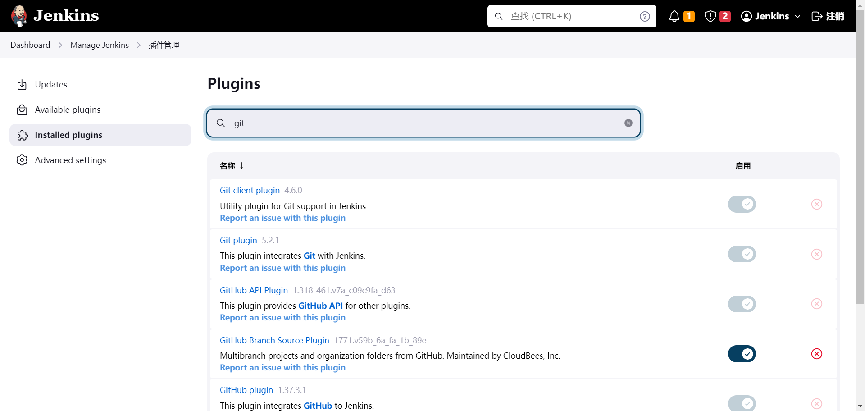
Task: Click the search help question mark icon
Action: [x=645, y=16]
